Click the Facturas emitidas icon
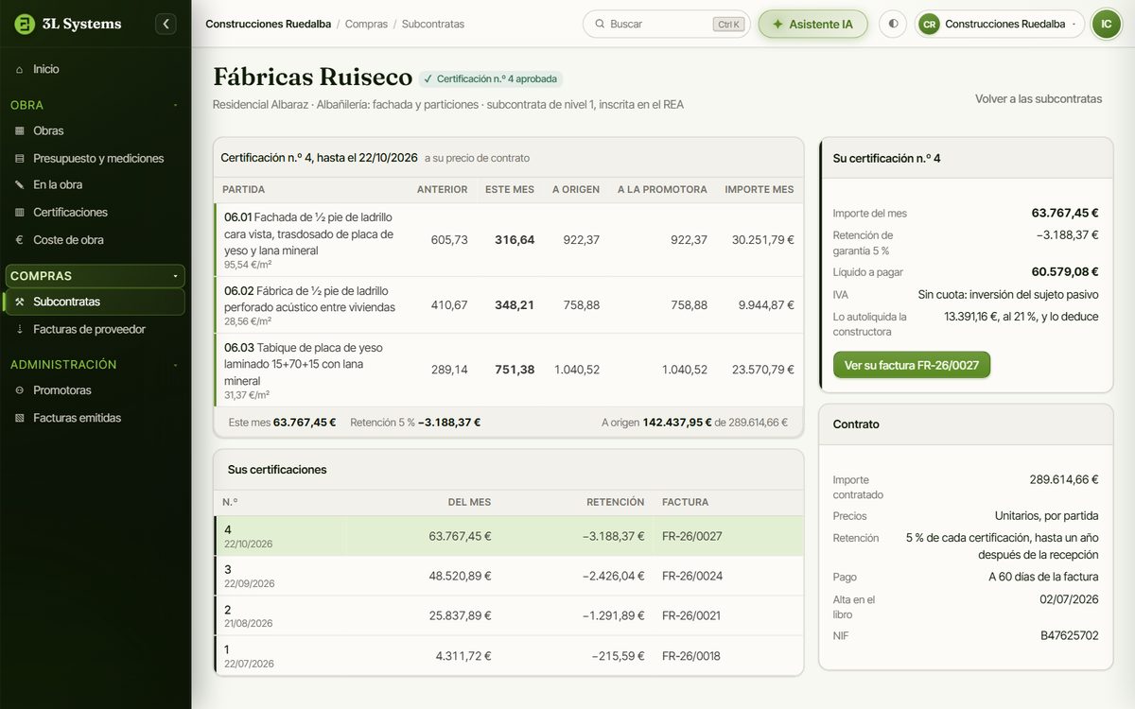Screen dimensions: 1135x709 pos(19,418)
